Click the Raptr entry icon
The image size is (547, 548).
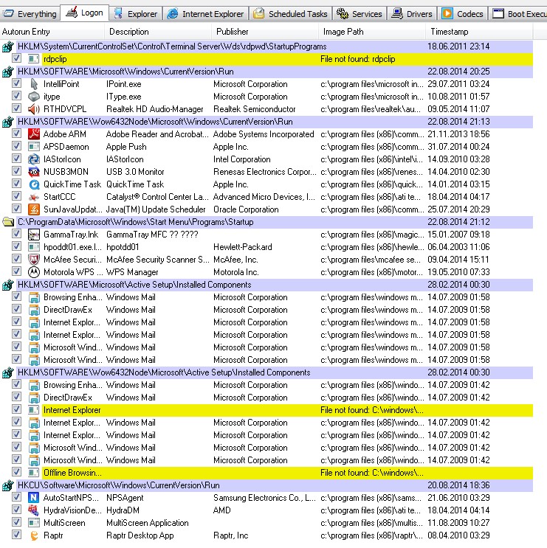(33, 535)
